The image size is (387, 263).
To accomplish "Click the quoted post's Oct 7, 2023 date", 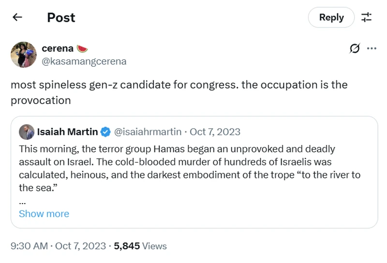I will (215, 132).
